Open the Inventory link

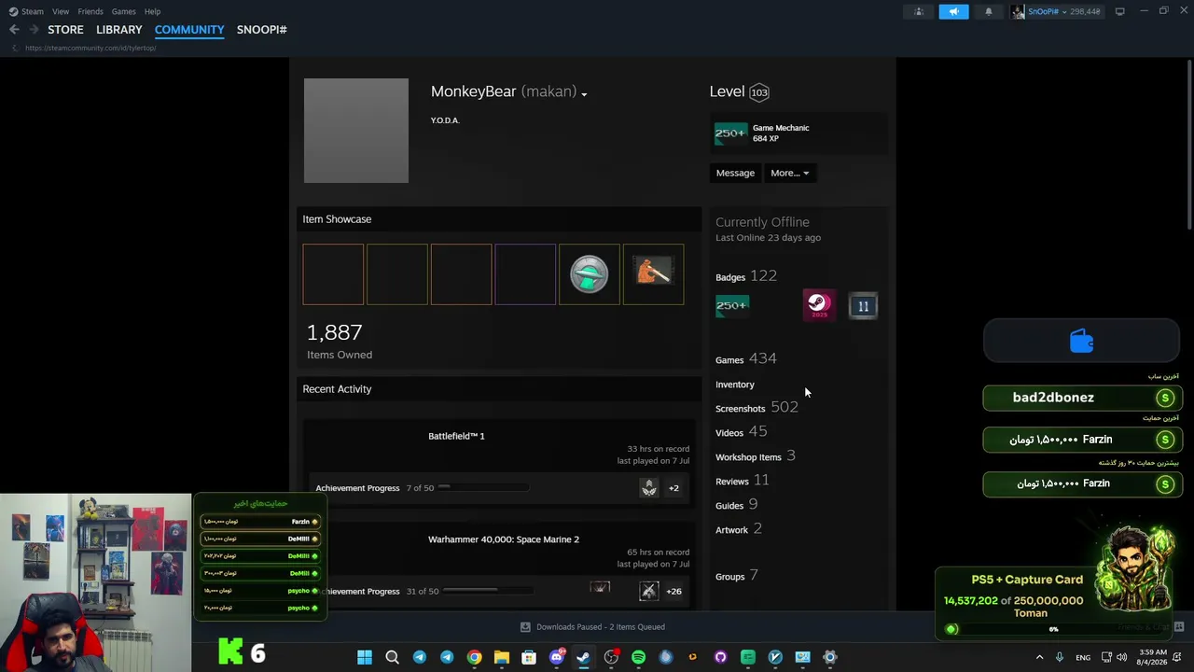tap(735, 385)
